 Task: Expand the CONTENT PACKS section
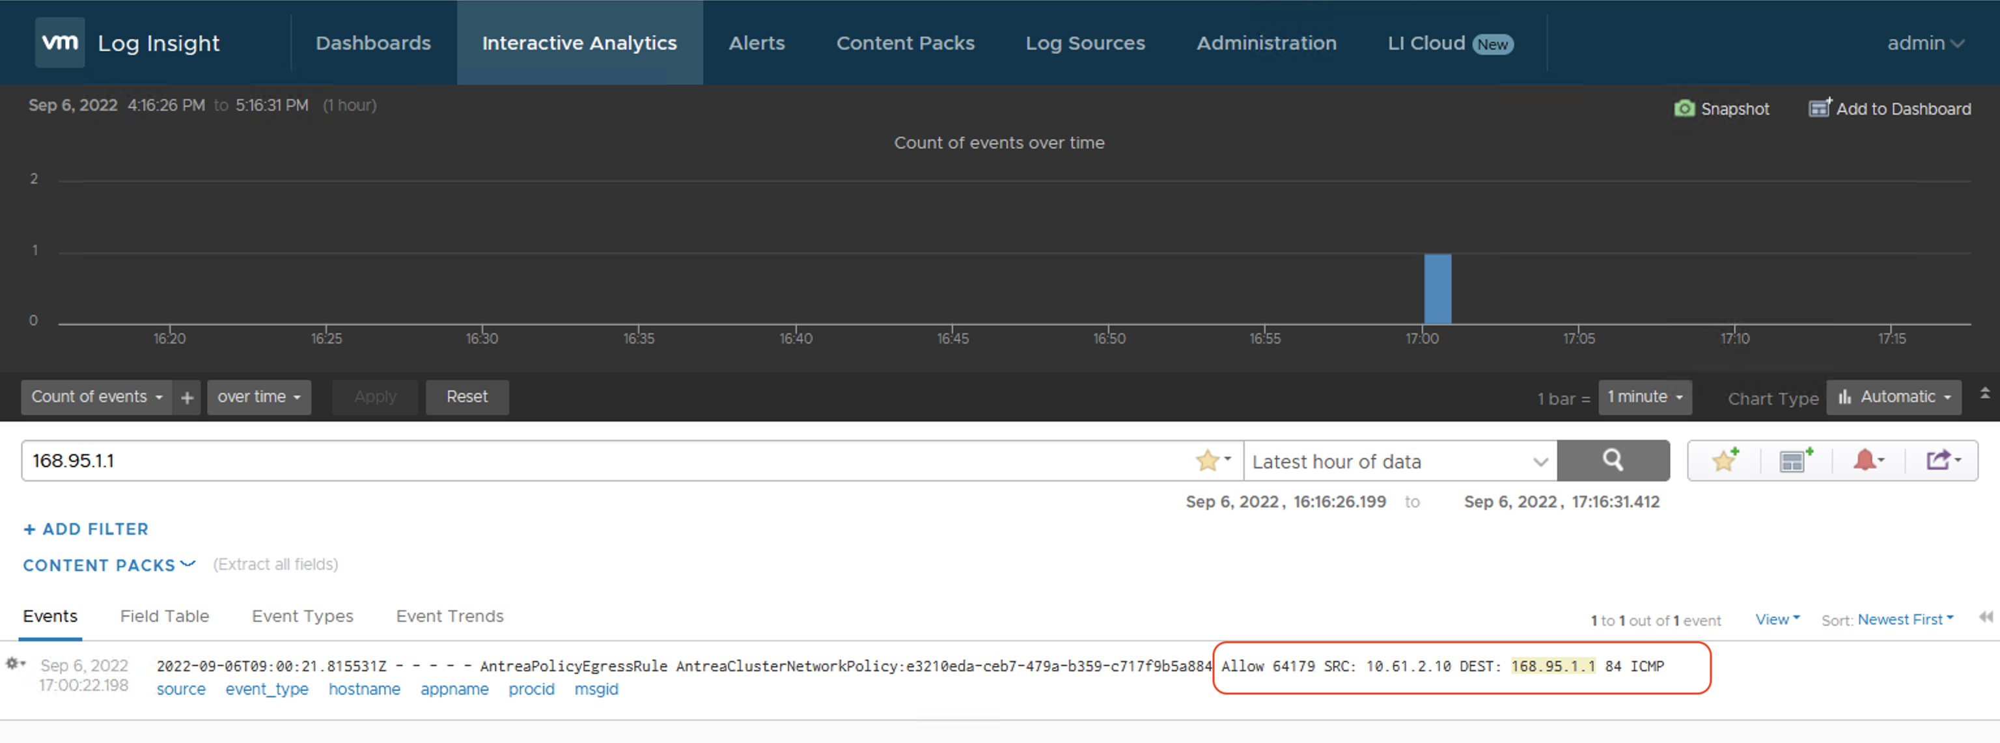click(x=109, y=565)
